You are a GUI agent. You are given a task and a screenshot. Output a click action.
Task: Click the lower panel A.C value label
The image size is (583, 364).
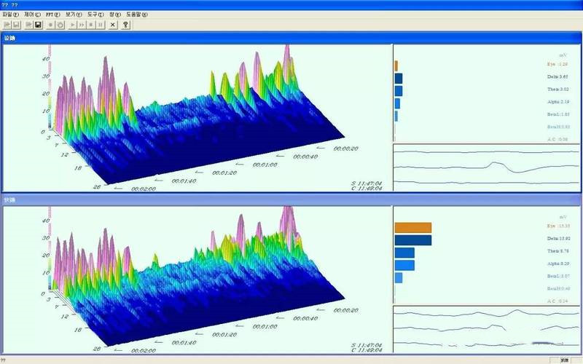(x=557, y=301)
